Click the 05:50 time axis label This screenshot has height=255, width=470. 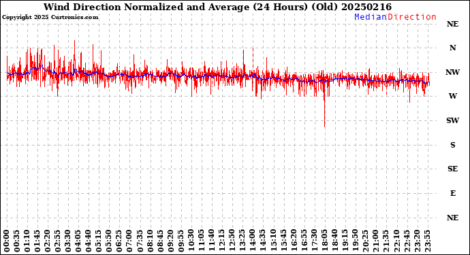click(109, 241)
